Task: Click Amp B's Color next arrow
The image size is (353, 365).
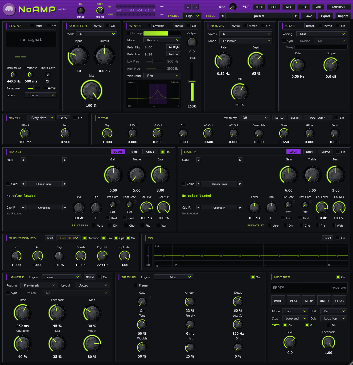Action: (x=240, y=184)
